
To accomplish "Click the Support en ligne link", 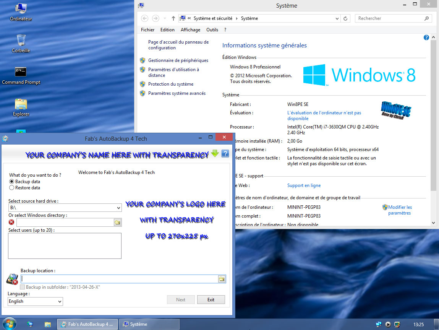I will [304, 185].
